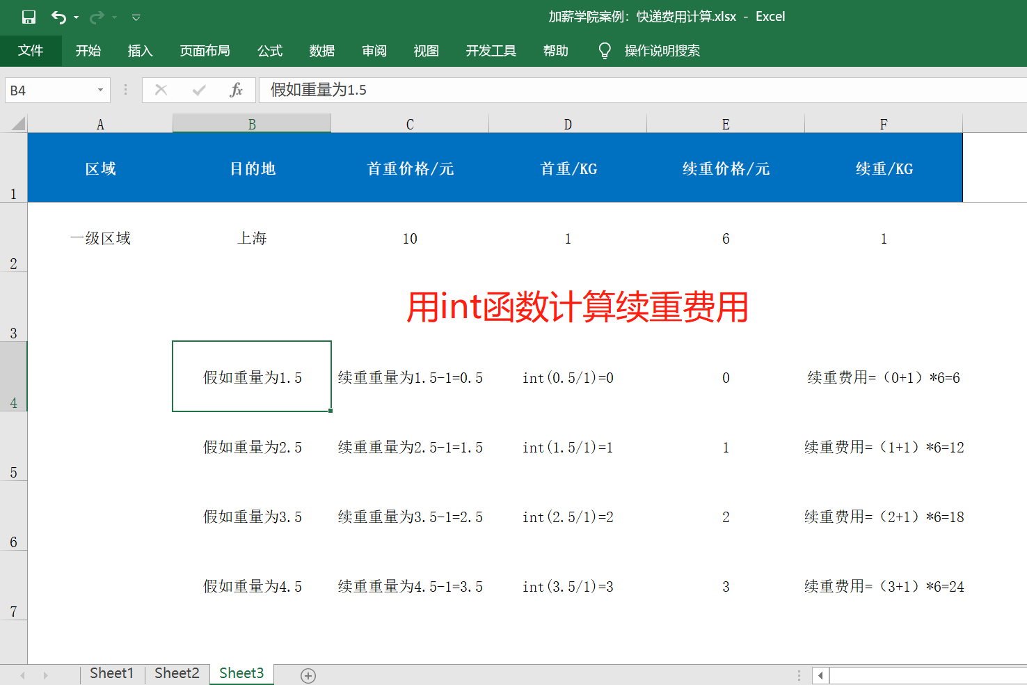Open the 公式 ribbon tab
This screenshot has height=685, width=1027.
click(270, 51)
